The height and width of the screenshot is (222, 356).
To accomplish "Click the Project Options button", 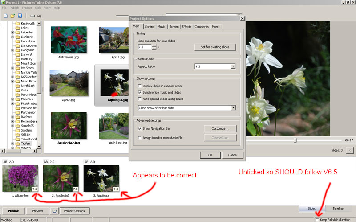I will [x=74, y=211].
